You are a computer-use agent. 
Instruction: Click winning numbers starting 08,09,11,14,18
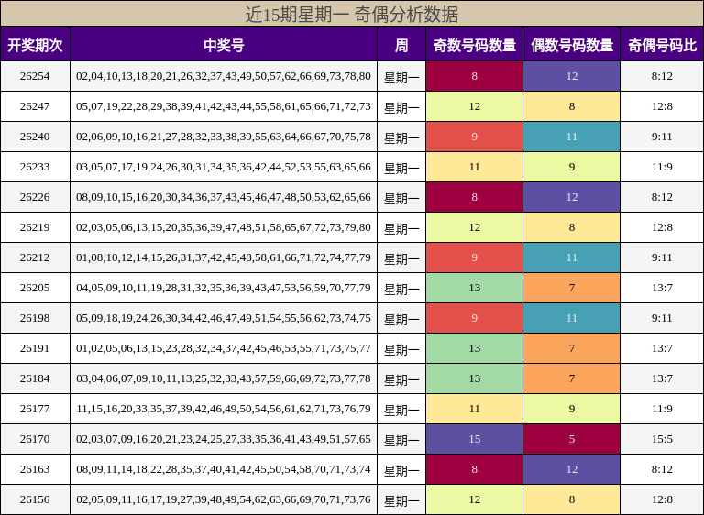tap(224, 469)
